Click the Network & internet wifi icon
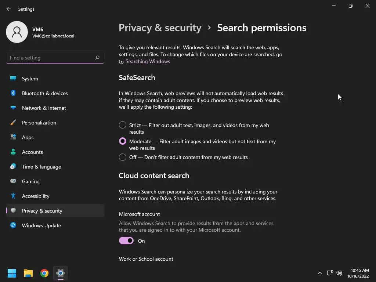The height and width of the screenshot is (282, 376). click(13, 108)
